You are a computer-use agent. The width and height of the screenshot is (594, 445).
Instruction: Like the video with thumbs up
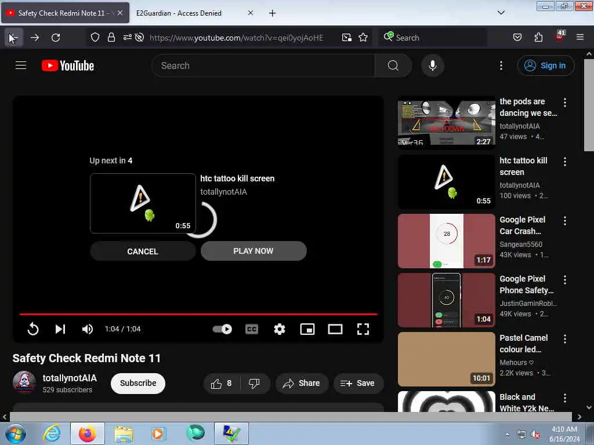tap(222, 384)
